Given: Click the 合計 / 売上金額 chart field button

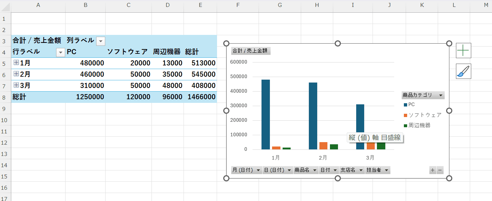Looking at the screenshot, I should point(251,51).
